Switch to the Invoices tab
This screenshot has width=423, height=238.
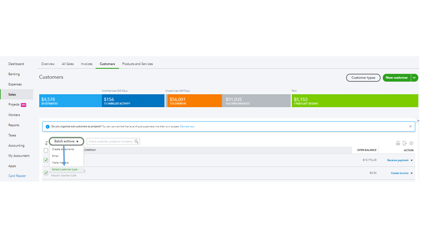(x=87, y=64)
